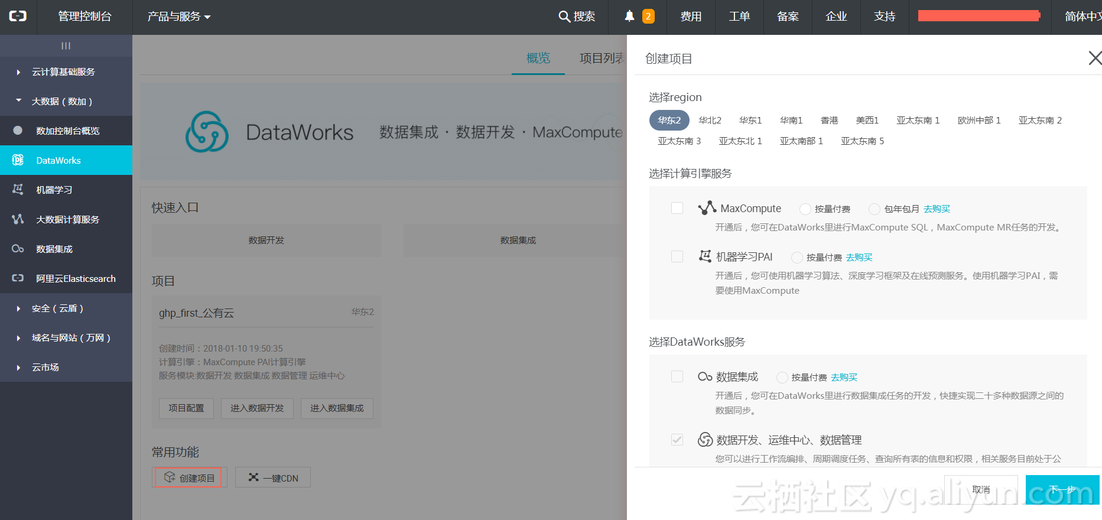The width and height of the screenshot is (1102, 520).
Task: Click the 阿里云Elasticsearch sidebar icon
Action: click(18, 278)
